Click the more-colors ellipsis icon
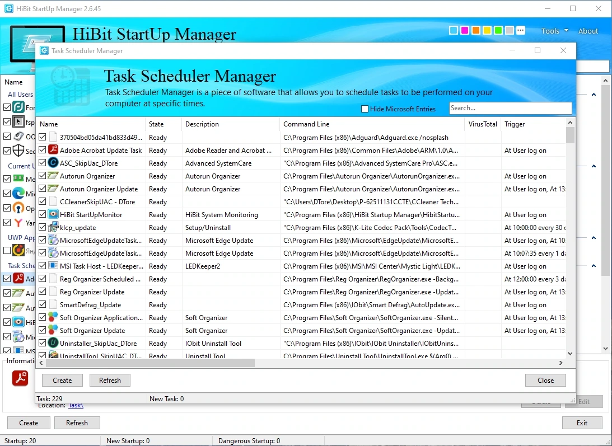Viewport: 612px width, 446px height. click(521, 30)
